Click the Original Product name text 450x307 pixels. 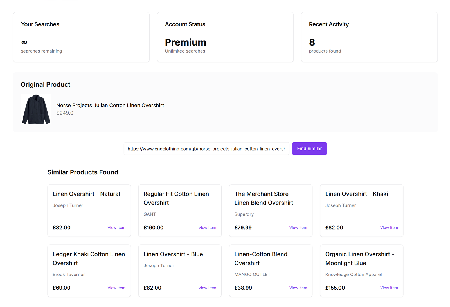(x=110, y=105)
